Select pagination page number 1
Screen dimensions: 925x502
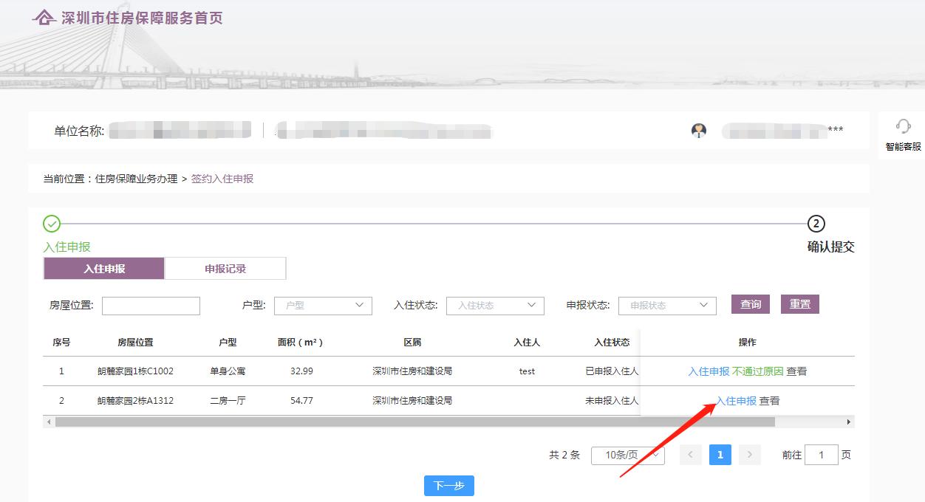(720, 455)
